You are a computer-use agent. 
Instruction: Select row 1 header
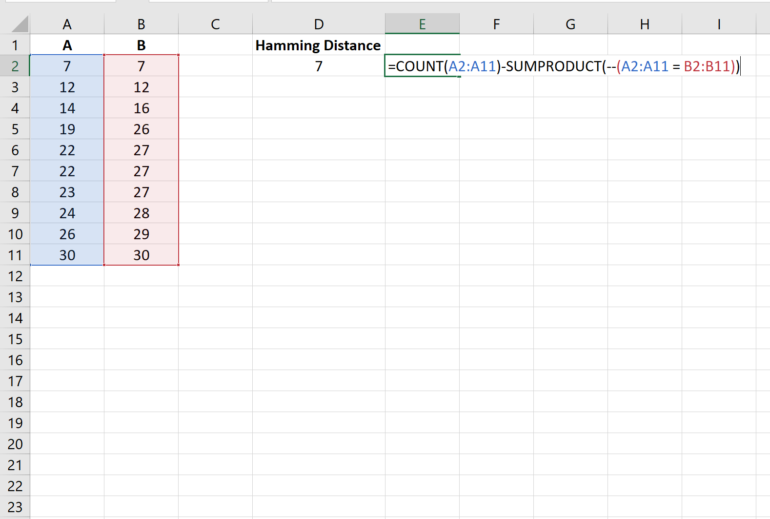[x=15, y=45]
